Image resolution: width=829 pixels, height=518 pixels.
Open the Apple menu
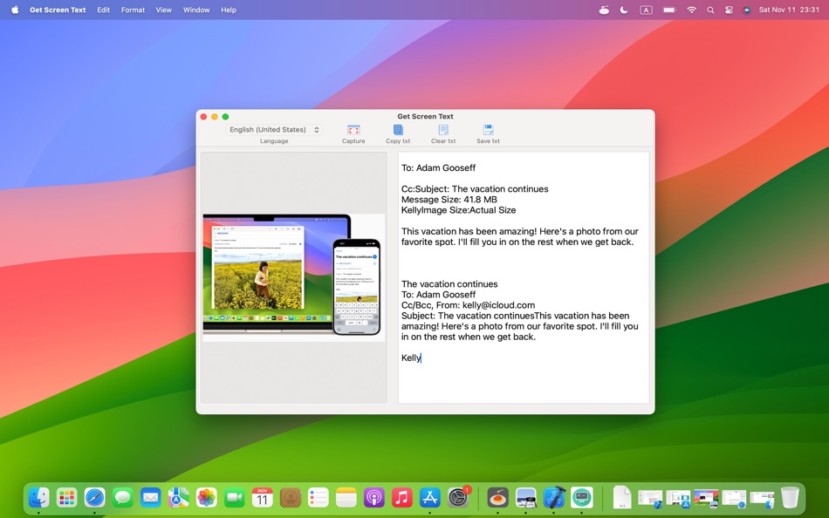tap(15, 10)
